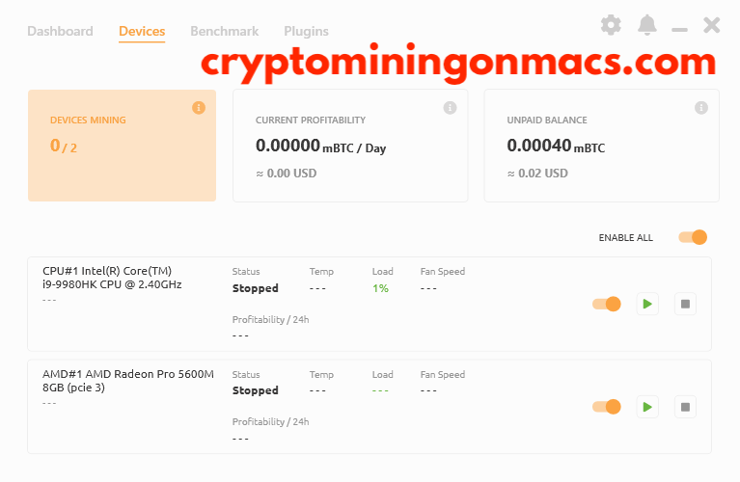740x482 pixels.
Task: Click the Devices Mining summary card
Action: coord(122,146)
